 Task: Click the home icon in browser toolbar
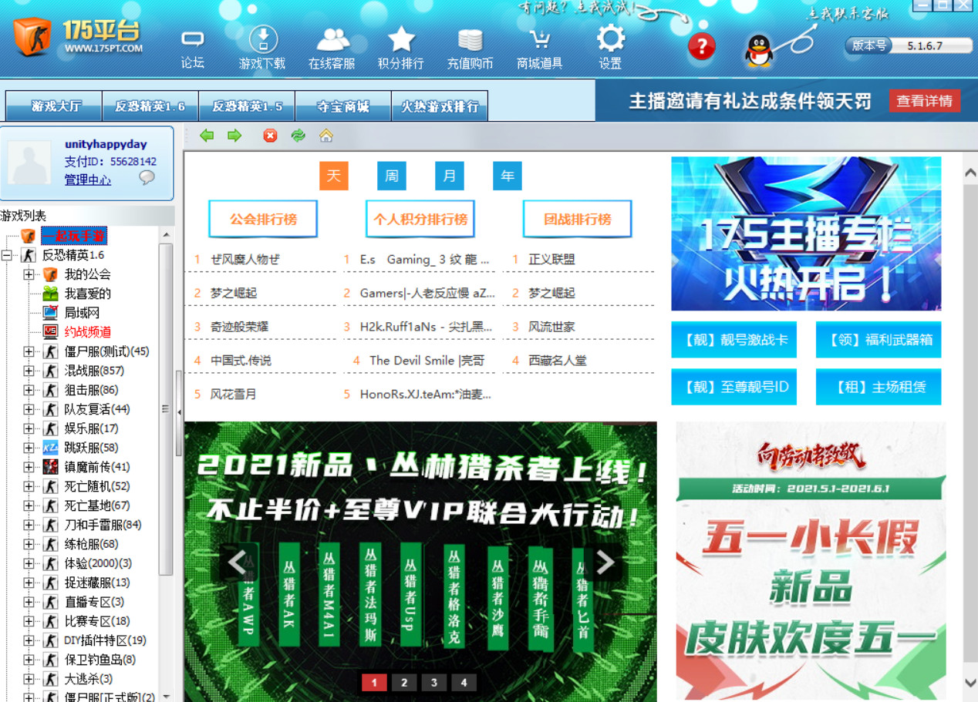tap(327, 136)
